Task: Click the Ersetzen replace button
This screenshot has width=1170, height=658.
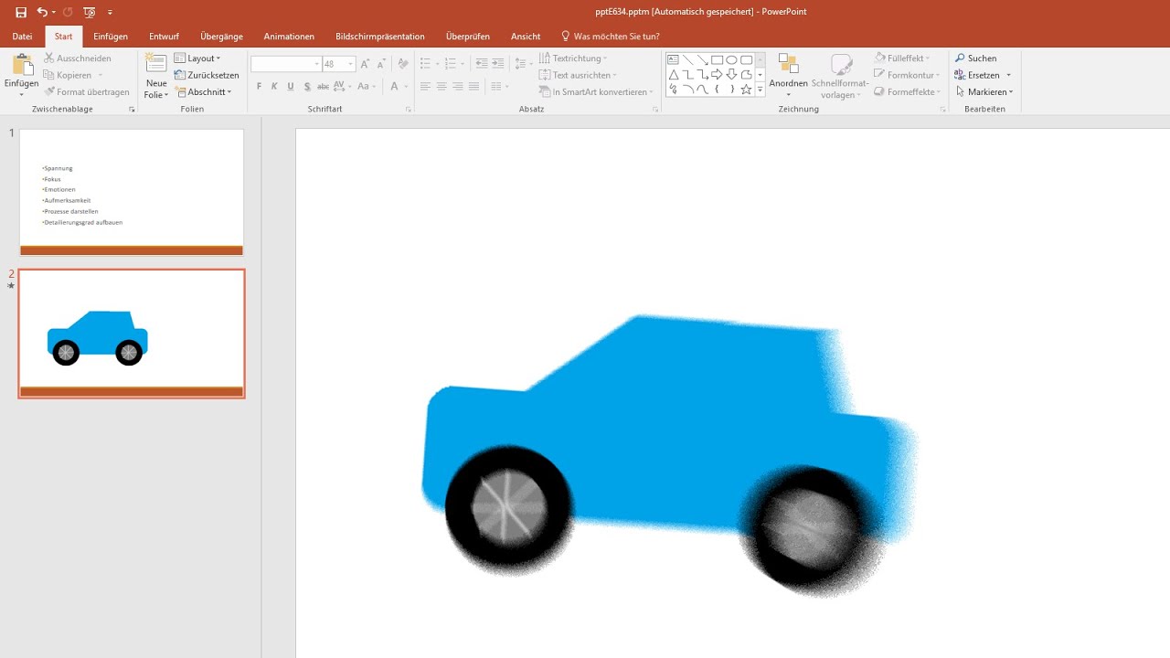Action: point(977,75)
